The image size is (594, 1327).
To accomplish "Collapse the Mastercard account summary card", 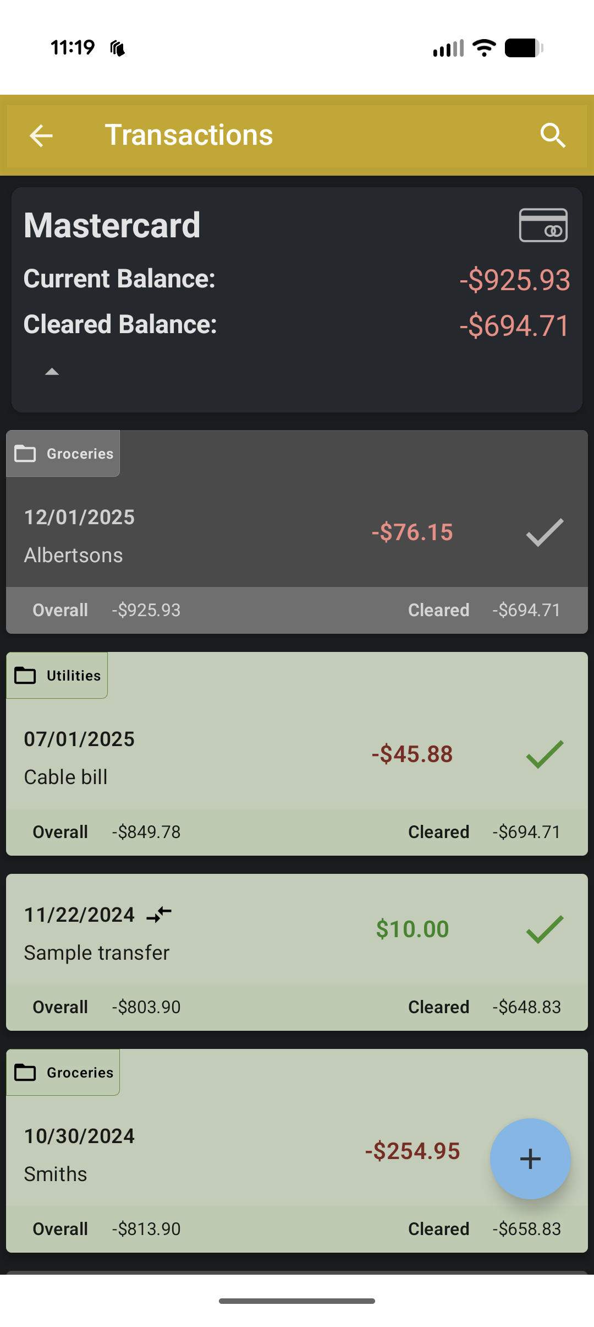I will point(52,372).
